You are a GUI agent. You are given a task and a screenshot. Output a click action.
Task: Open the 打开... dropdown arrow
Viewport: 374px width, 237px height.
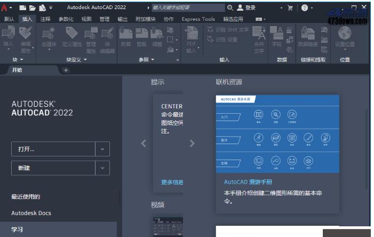coord(102,149)
